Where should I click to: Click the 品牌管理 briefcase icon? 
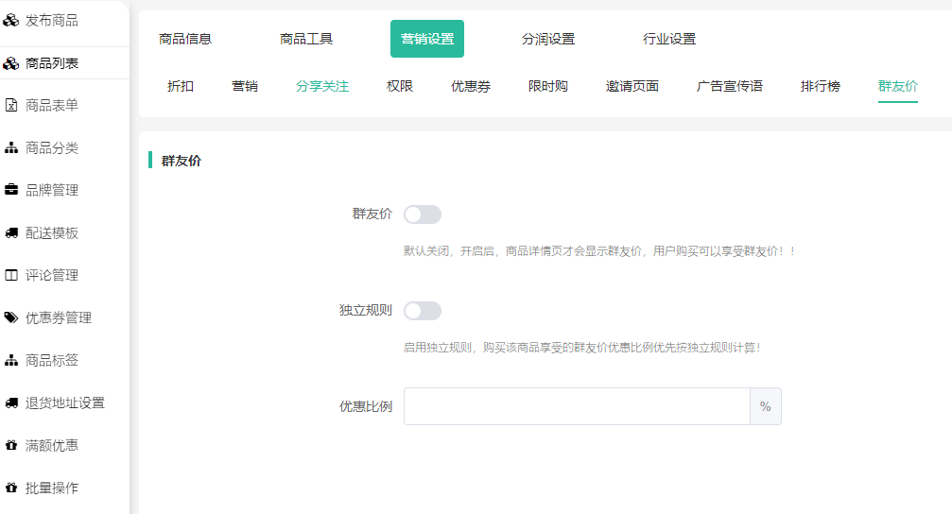point(11,191)
